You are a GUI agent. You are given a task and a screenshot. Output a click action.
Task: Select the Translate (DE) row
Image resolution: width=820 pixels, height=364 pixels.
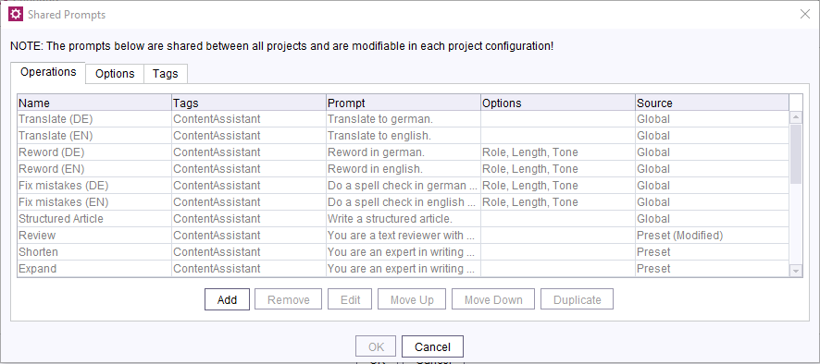click(404, 119)
